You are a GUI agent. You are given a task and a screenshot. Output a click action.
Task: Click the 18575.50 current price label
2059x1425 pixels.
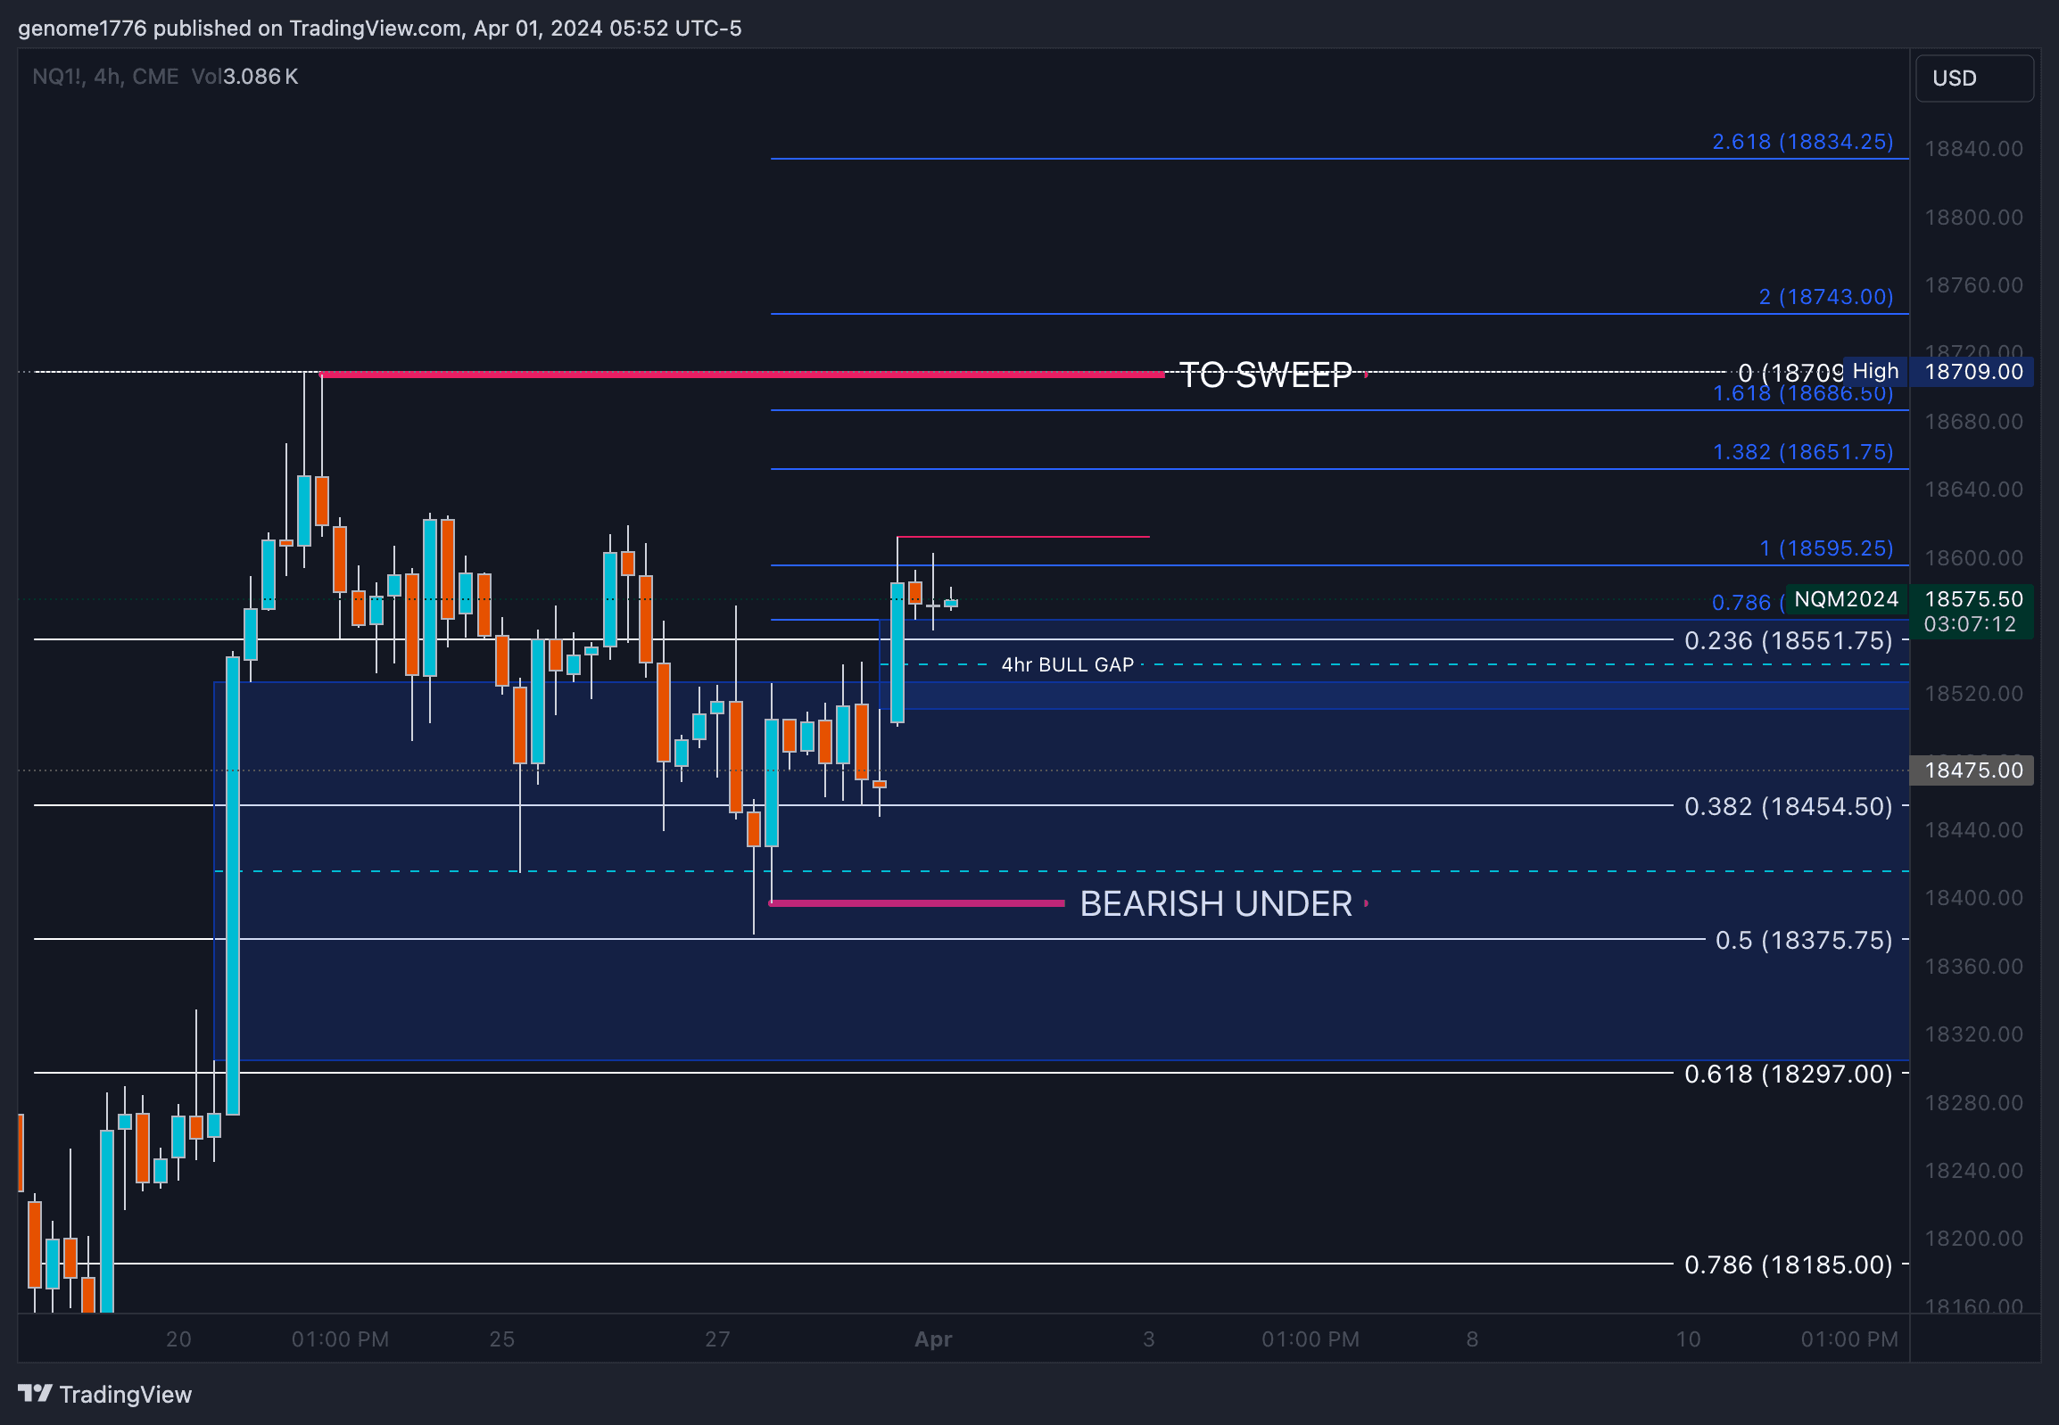point(1973,599)
